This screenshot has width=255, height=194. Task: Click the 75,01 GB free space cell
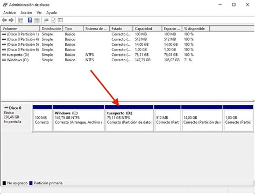(x=171, y=55)
